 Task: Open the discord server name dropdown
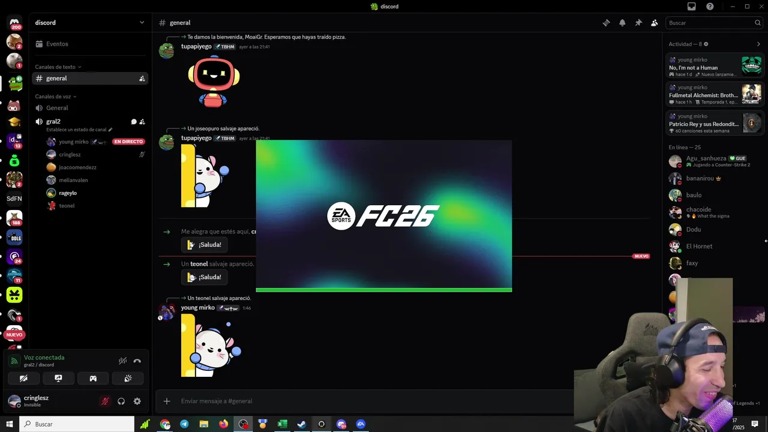(x=90, y=23)
